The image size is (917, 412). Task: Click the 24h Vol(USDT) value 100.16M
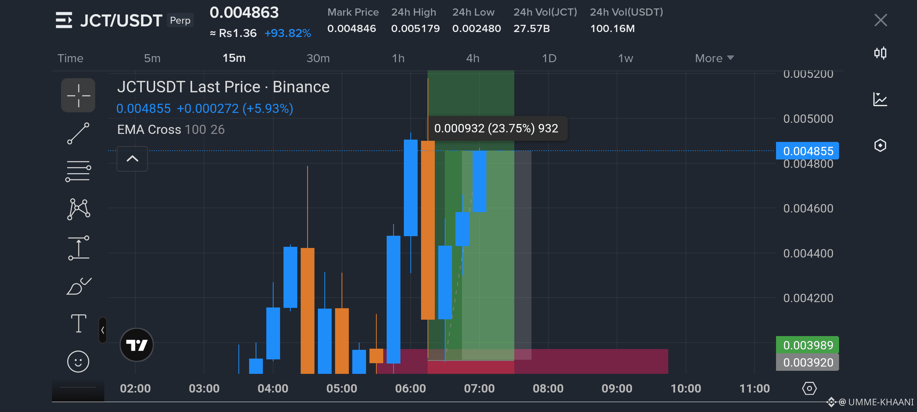point(612,29)
